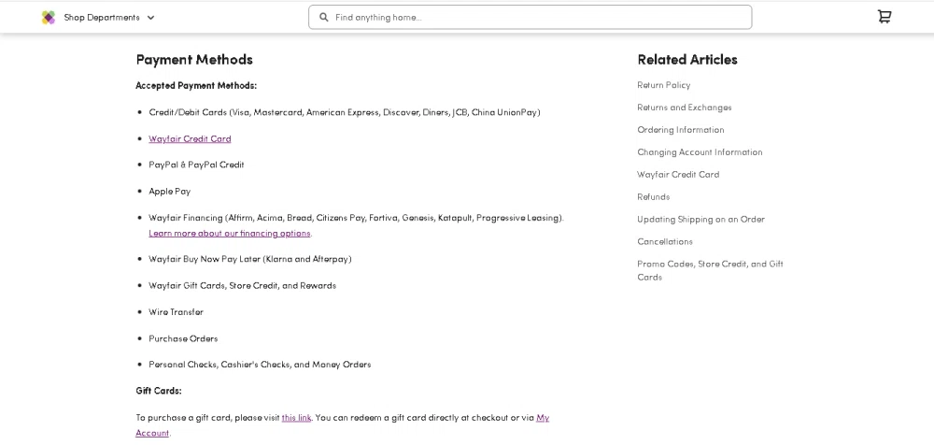The width and height of the screenshot is (934, 445).
Task: Expand Shop Departments chevron
Action: coord(151,18)
